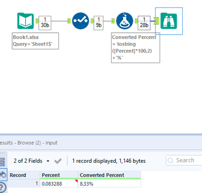This screenshot has width=202, height=193.
Task: Click the Select tool input anchor
Action: (69, 21)
